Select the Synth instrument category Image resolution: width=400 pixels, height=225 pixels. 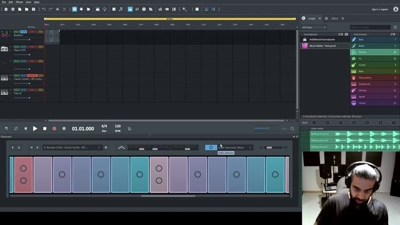(x=375, y=97)
